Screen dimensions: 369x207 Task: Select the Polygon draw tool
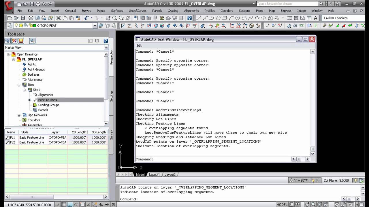pos(218,18)
